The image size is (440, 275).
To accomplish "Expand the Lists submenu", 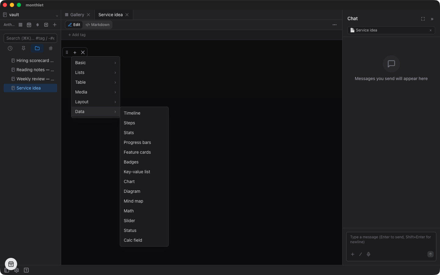I will click(96, 72).
